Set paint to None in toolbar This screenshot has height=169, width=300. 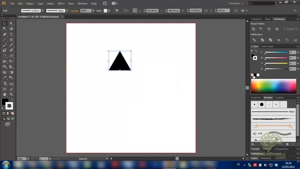click(13, 114)
